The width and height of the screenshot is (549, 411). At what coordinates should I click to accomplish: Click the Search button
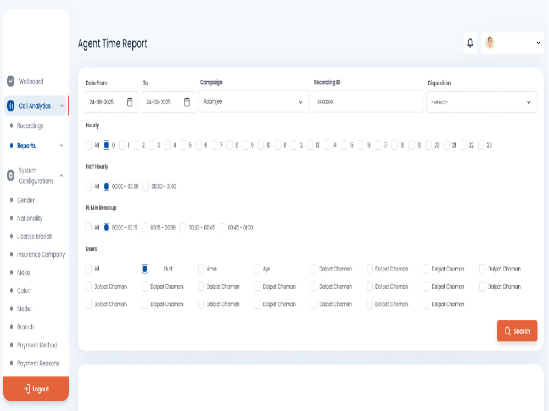517,331
